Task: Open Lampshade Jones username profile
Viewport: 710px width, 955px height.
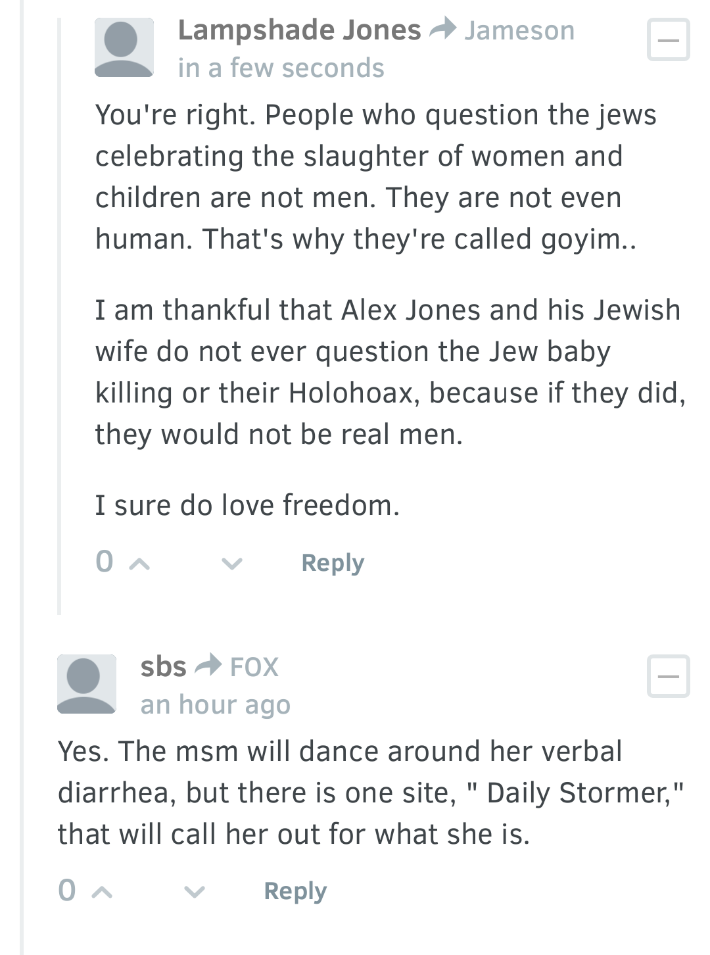Action: 299,30
